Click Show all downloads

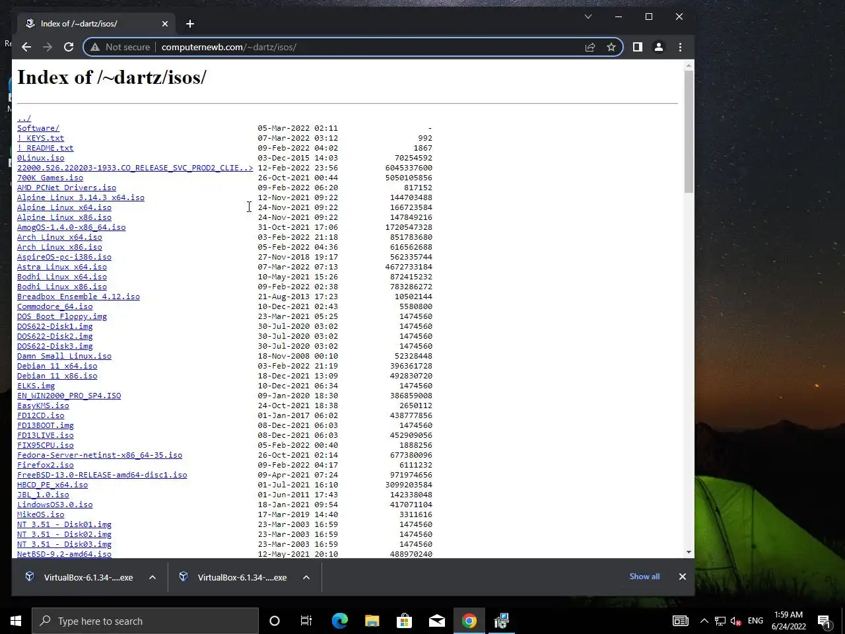pos(644,577)
